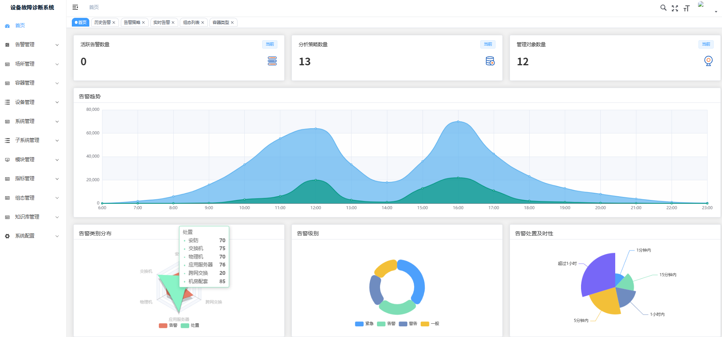
Task: Expand the 告警管理 sidebar menu
Action: click(32, 45)
